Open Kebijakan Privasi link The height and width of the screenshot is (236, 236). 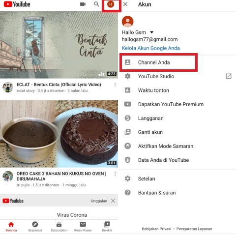tap(156, 229)
